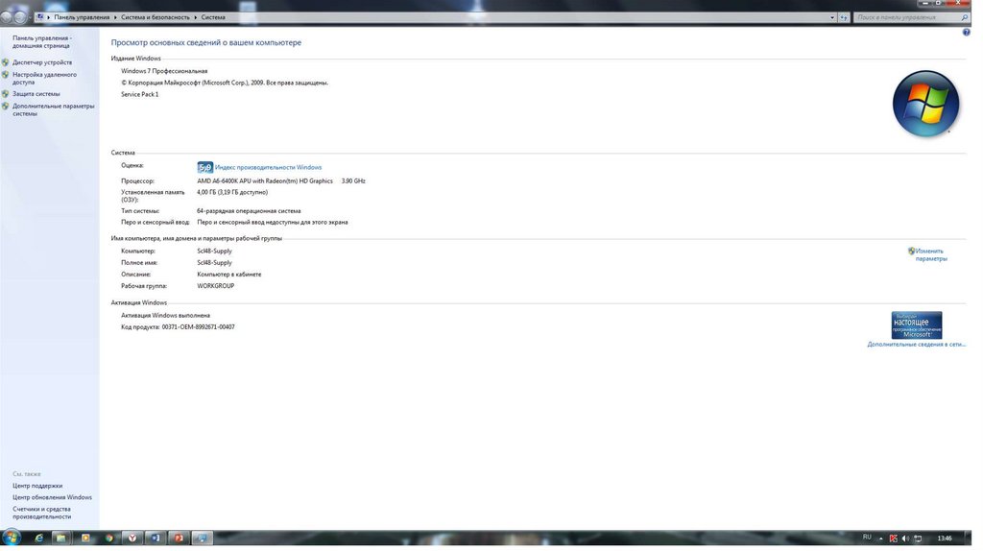The width and height of the screenshot is (983, 551).
Task: Select Компьютер в кабинете description text
Action: coord(229,275)
